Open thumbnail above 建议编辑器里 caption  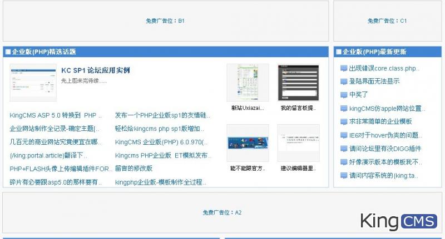[x=299, y=143]
